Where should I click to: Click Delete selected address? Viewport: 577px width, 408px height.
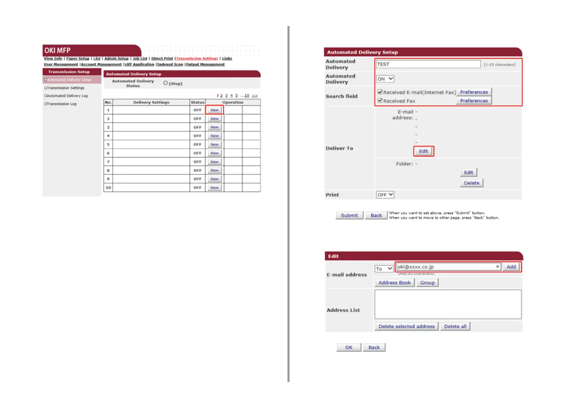tap(406, 326)
